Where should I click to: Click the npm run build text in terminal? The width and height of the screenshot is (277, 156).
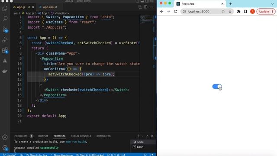(76, 142)
